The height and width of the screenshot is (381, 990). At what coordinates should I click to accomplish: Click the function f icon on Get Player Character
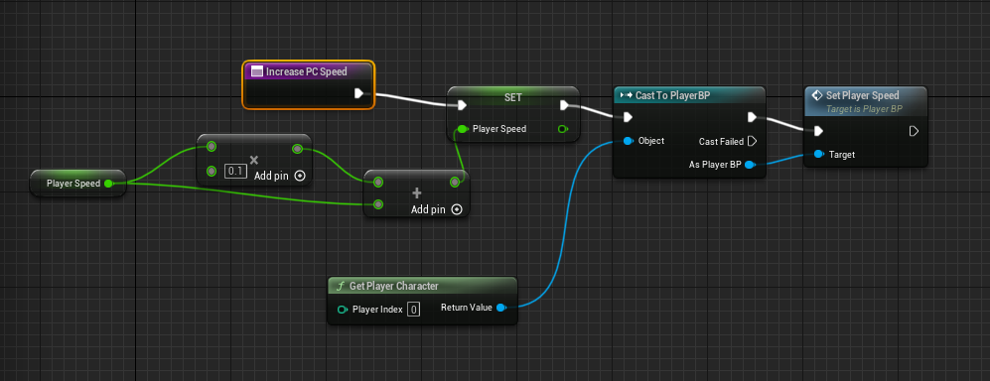(341, 286)
